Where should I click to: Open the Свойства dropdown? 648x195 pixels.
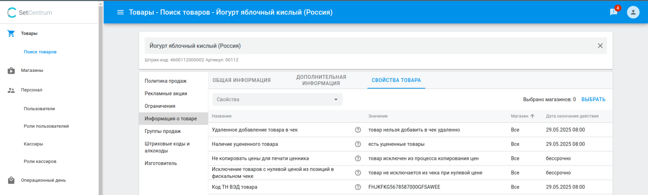277,99
